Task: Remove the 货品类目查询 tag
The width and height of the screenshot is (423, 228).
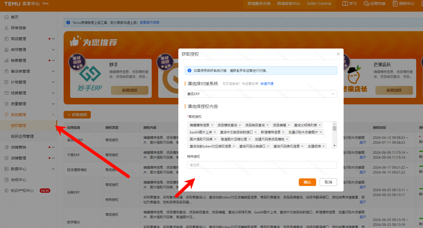Action: point(268,125)
